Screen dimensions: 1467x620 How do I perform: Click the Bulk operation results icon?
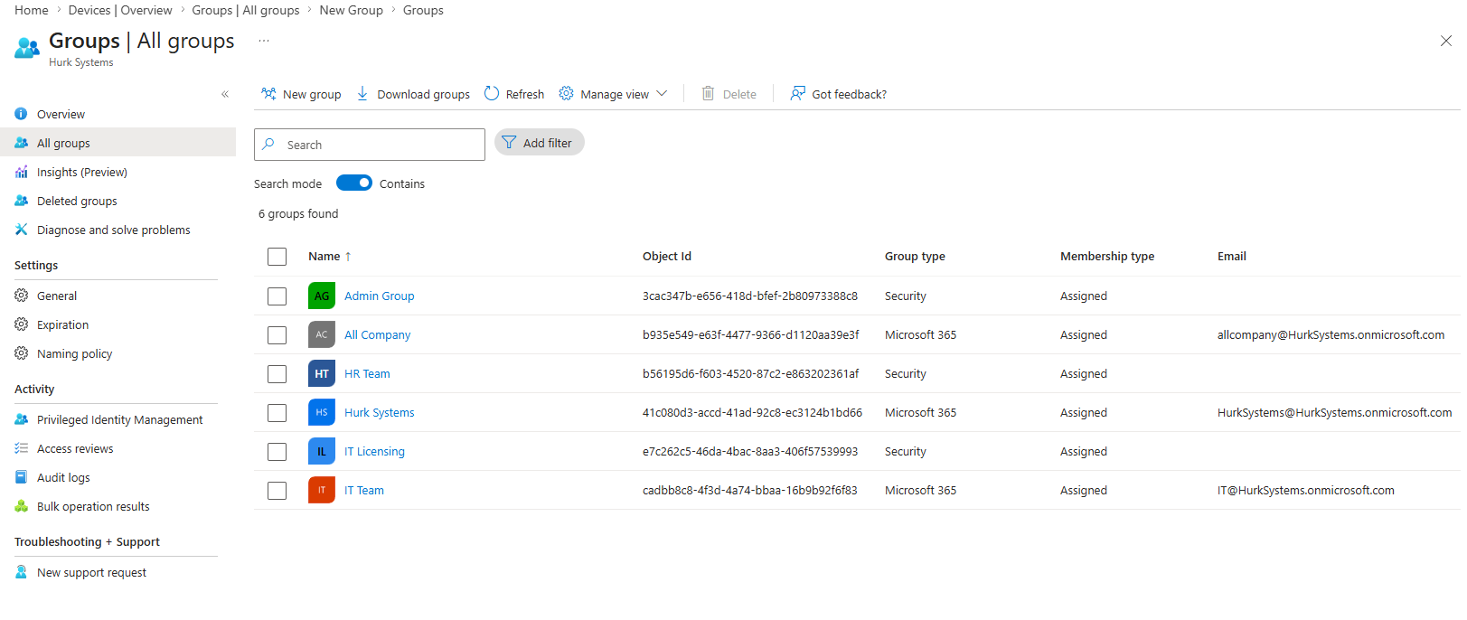tap(21, 506)
